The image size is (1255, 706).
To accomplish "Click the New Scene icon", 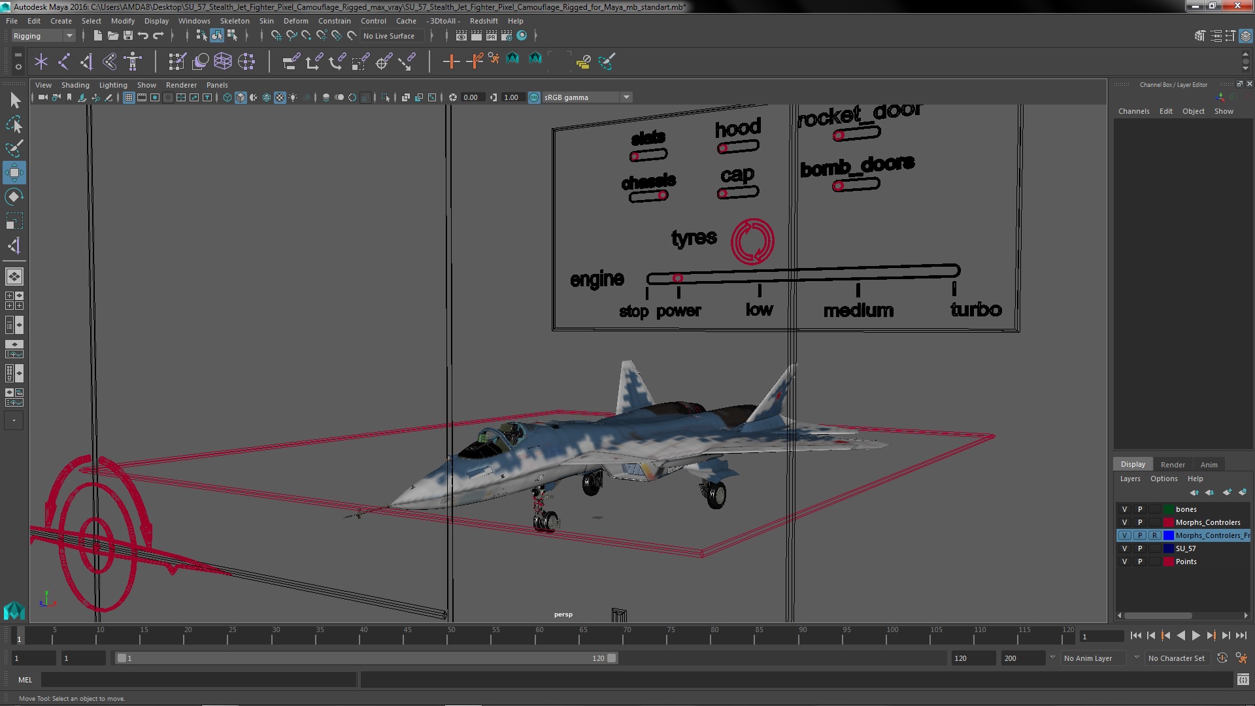I will (x=97, y=36).
